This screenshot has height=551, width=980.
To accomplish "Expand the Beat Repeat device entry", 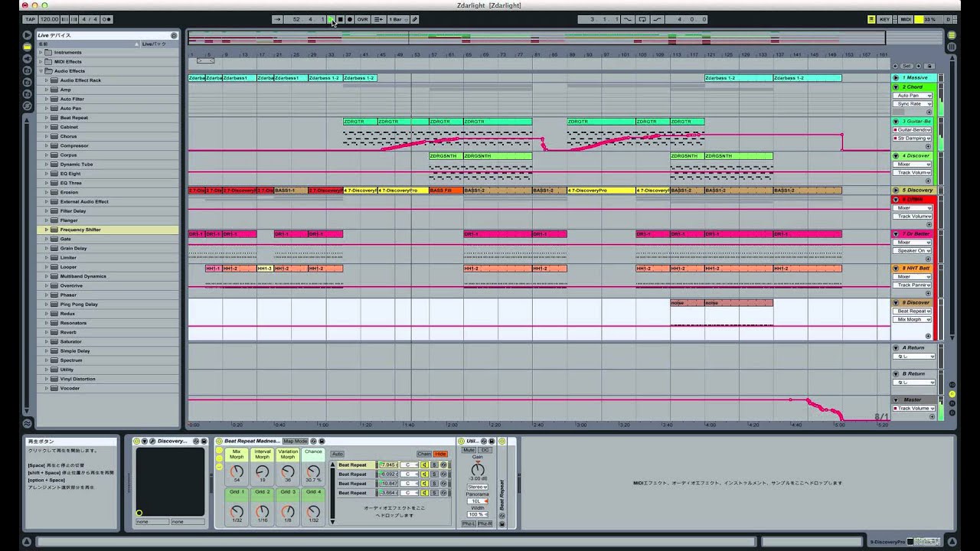I will point(47,118).
